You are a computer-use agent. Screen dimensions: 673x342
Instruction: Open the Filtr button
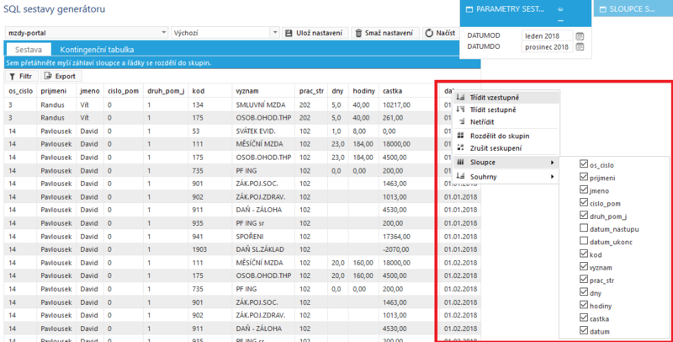point(22,76)
